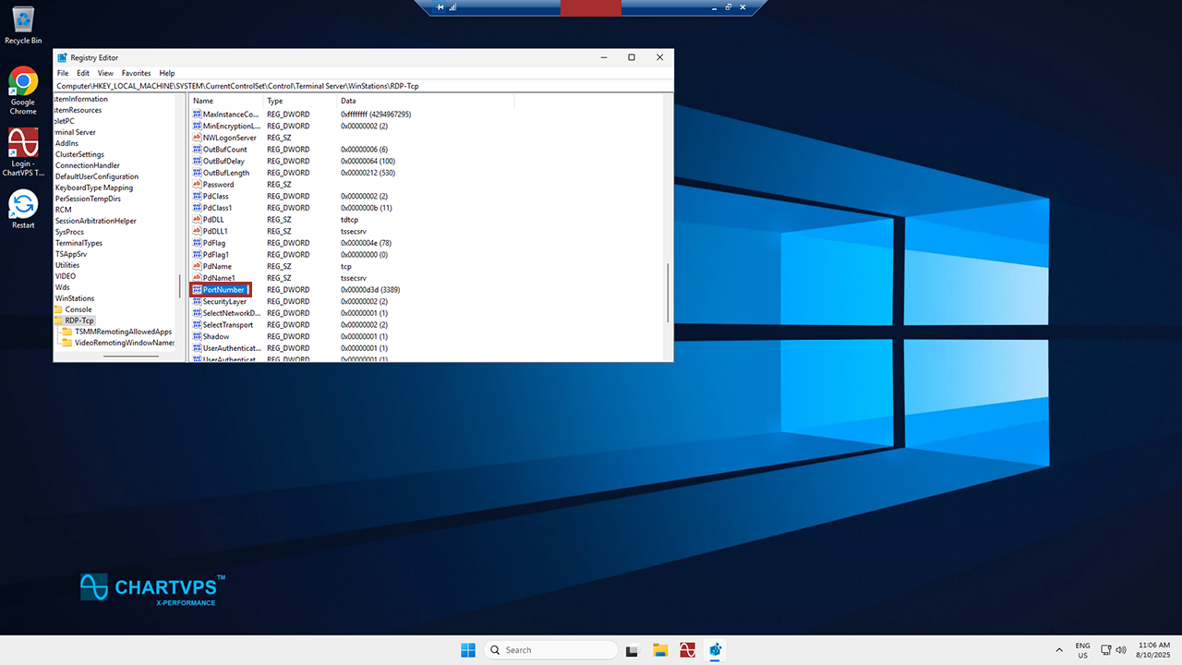Viewport: 1182px width, 665px height.
Task: Open the Favorites menu
Action: coord(136,73)
